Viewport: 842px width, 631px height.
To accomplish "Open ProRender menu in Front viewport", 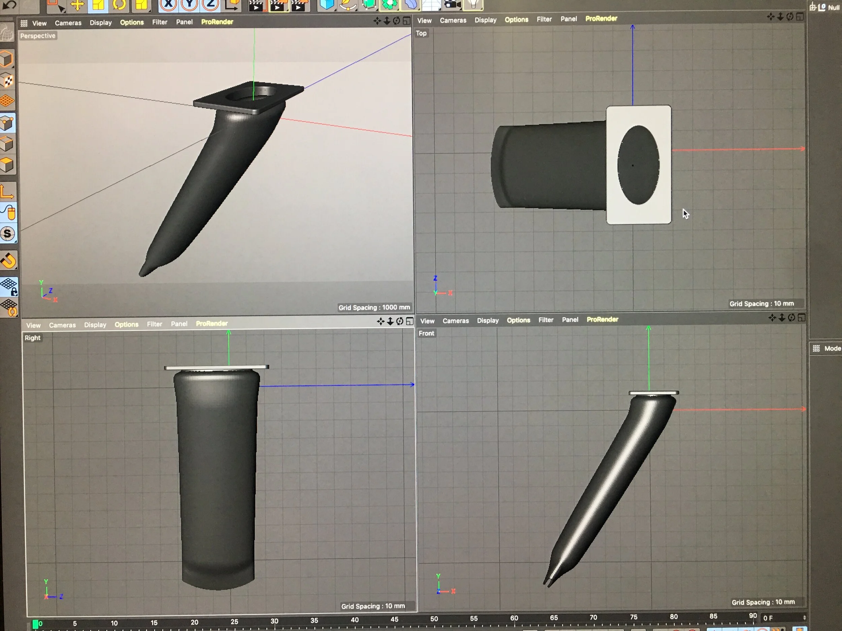I will [x=602, y=319].
